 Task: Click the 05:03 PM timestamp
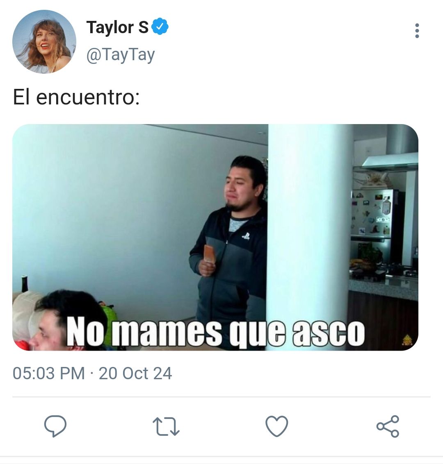coord(48,373)
